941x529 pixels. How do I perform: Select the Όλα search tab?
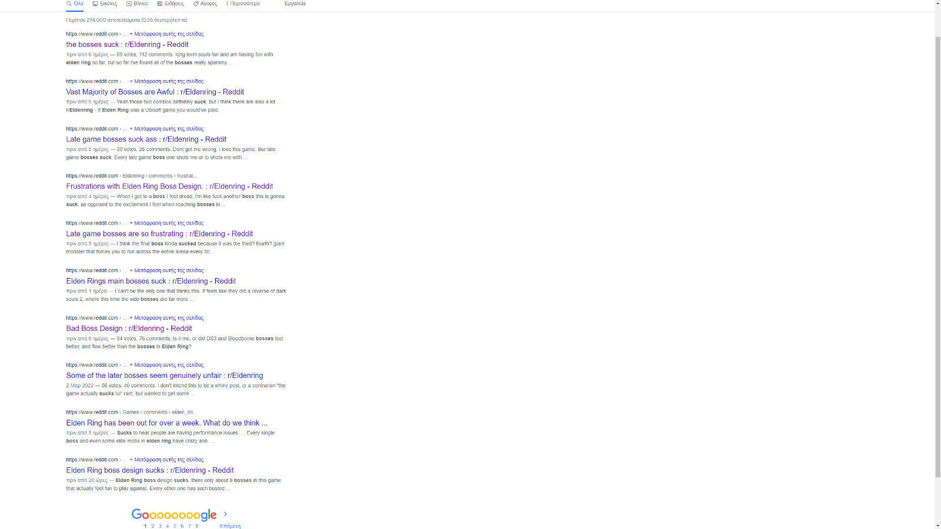(75, 4)
